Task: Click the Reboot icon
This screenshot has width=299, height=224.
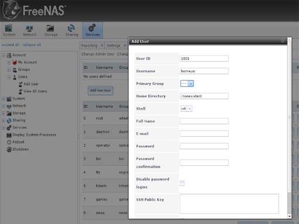Action: pyautogui.click(x=9, y=142)
